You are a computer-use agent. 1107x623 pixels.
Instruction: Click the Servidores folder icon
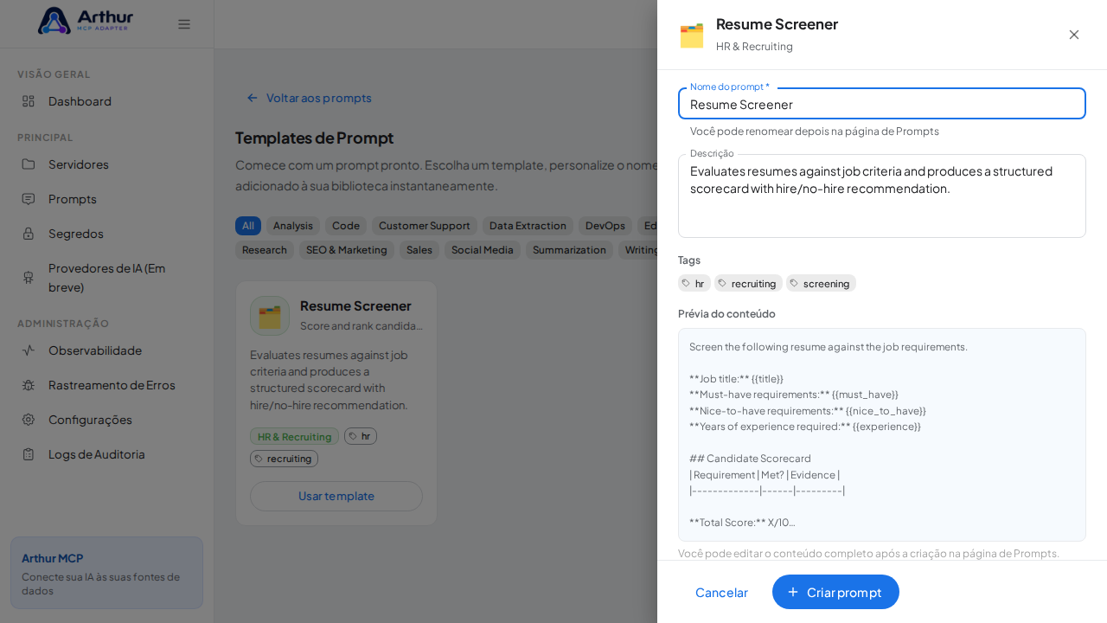(x=29, y=164)
